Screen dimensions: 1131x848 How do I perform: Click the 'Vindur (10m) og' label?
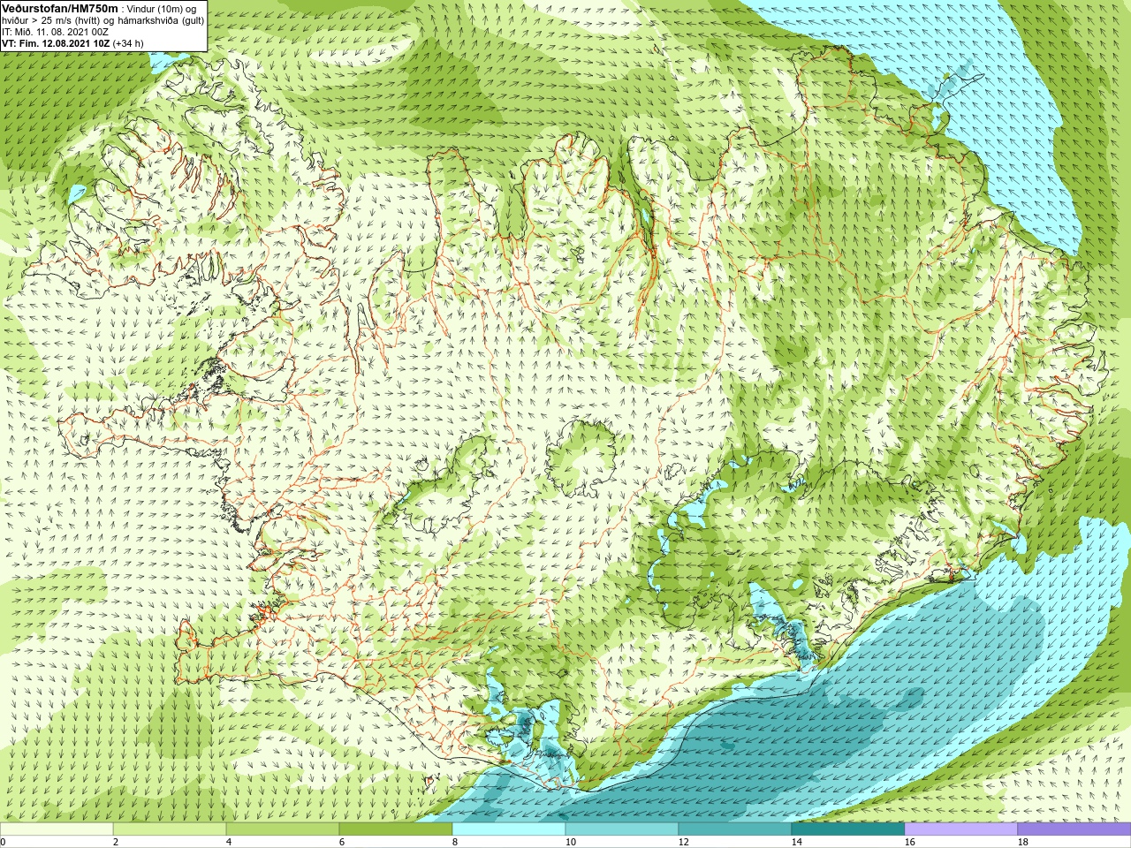tap(162, 9)
